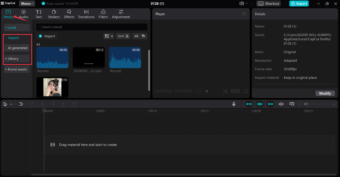Click the Ratio button in player
Screen dimensions: 340x177
pyautogui.click(x=235, y=91)
